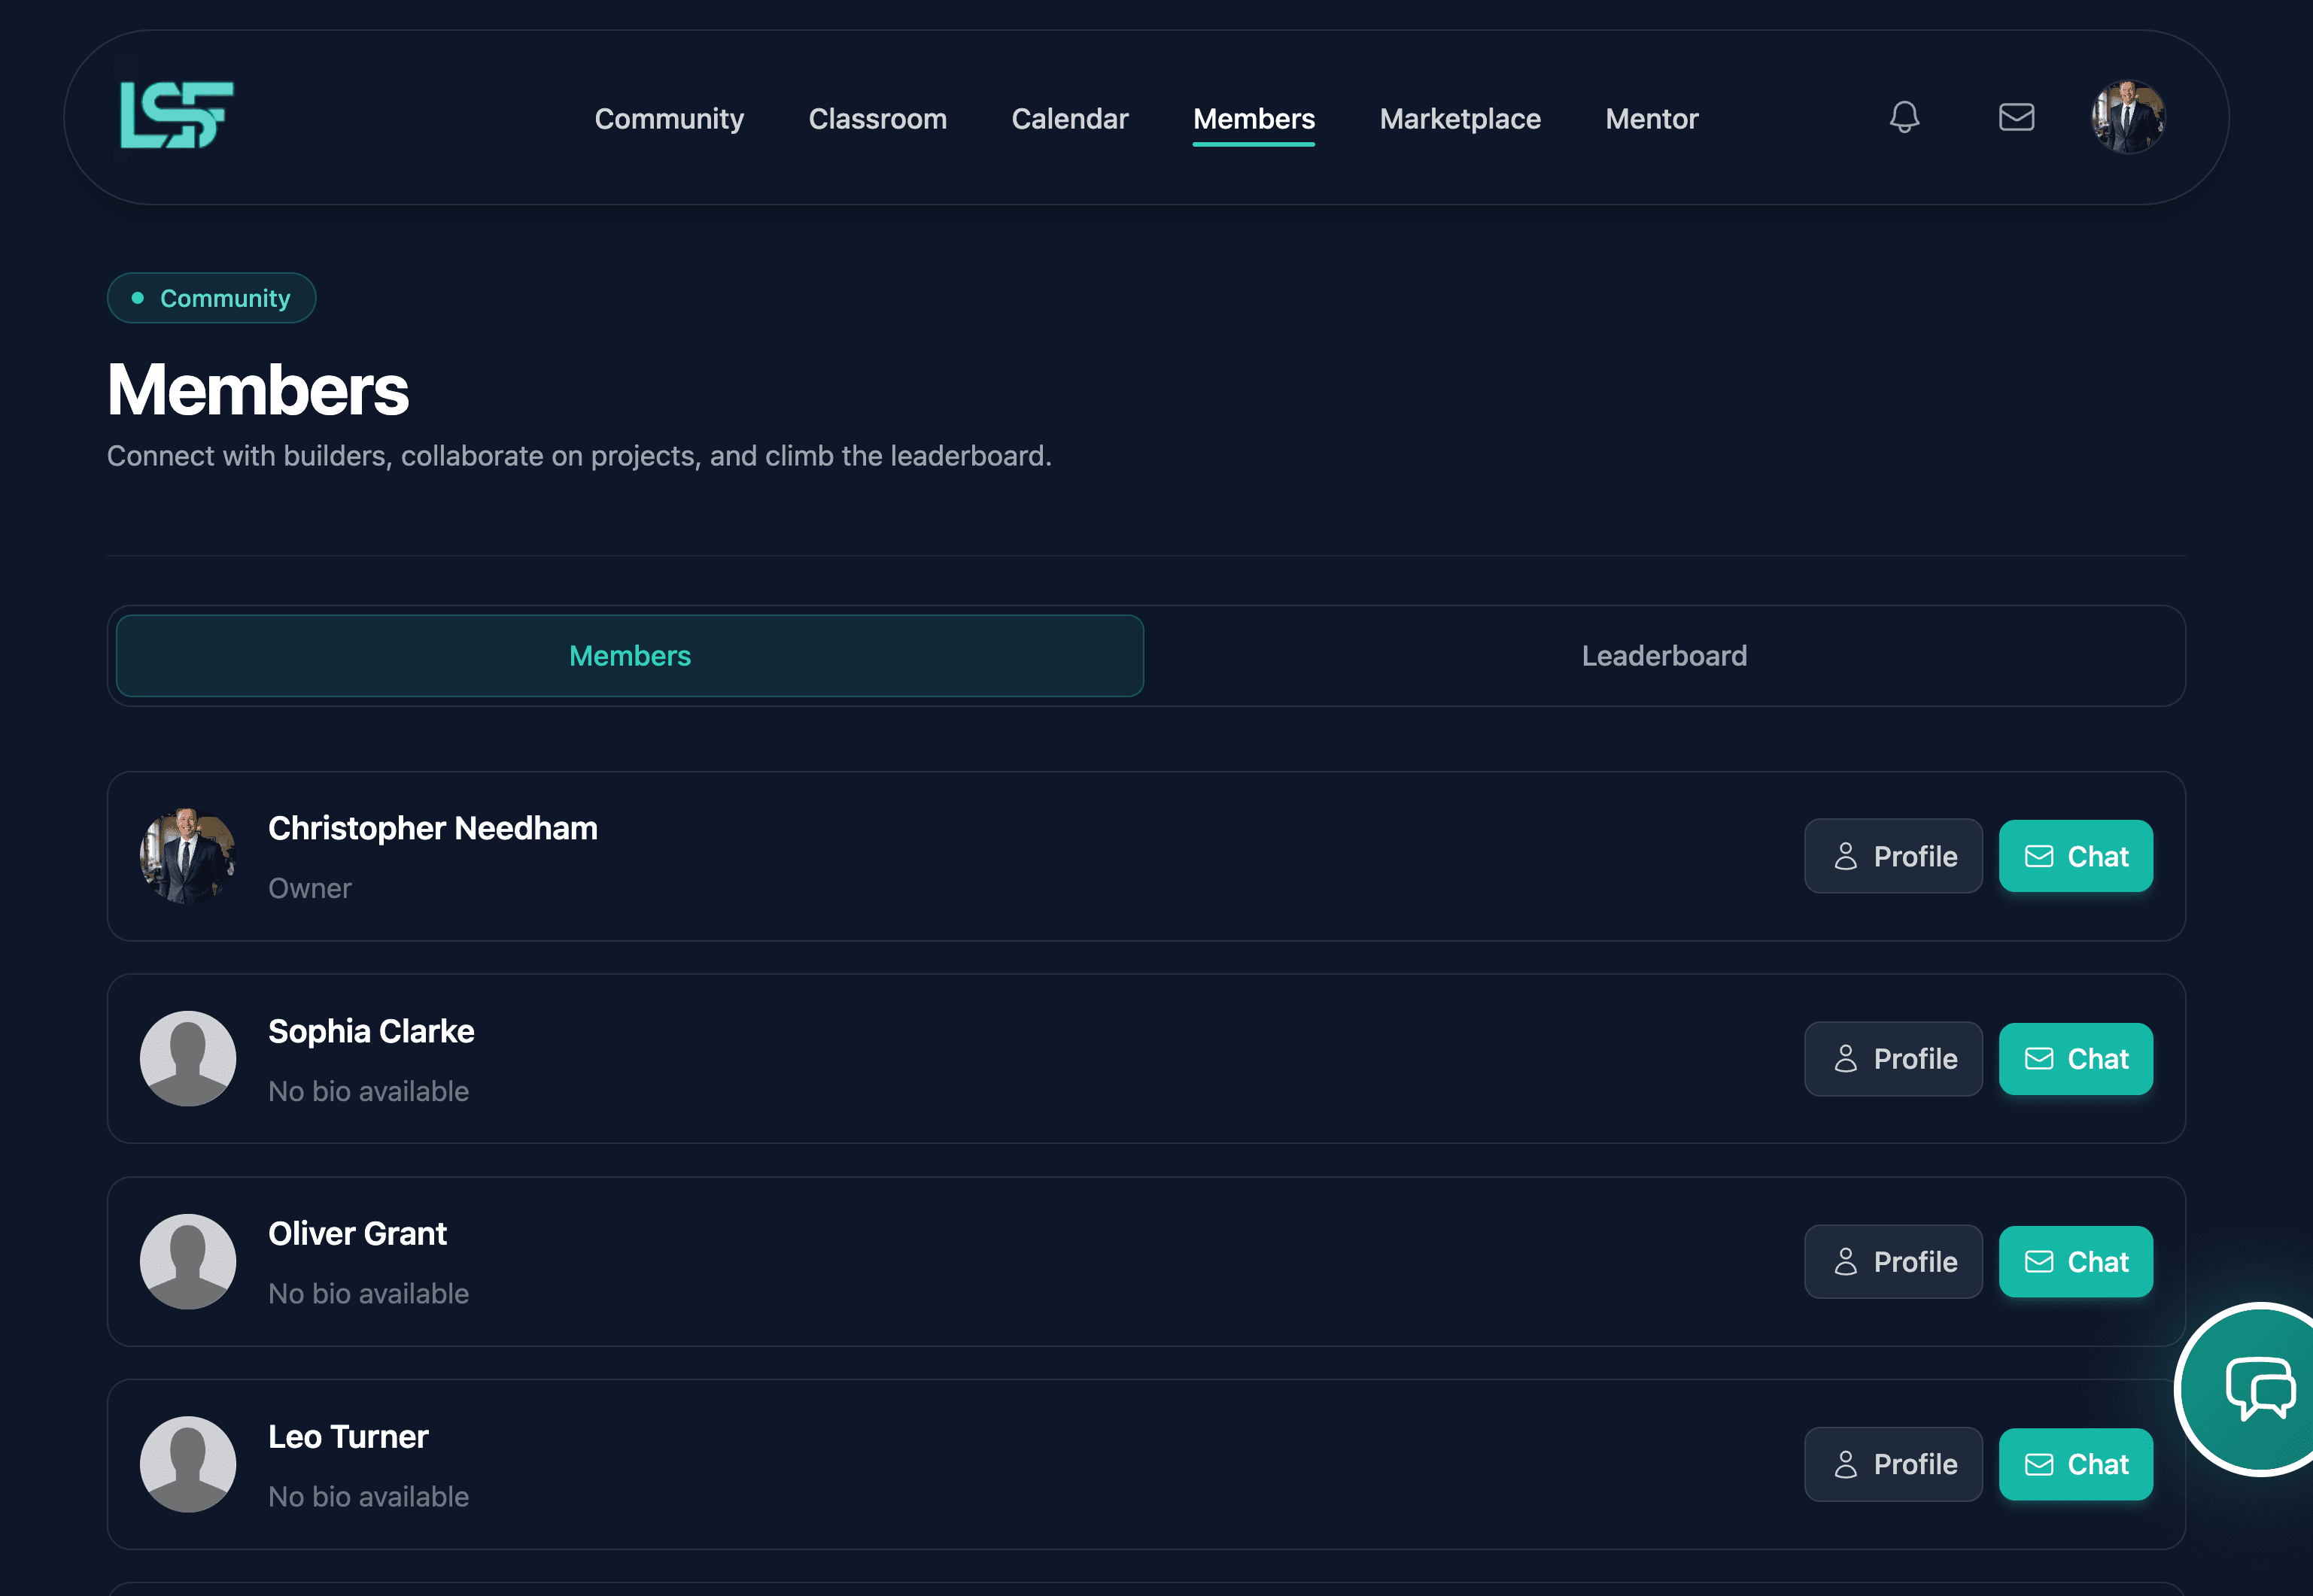Viewport: 2313px width, 1596px height.
Task: Open the Classroom nav item
Action: pyautogui.click(x=877, y=119)
